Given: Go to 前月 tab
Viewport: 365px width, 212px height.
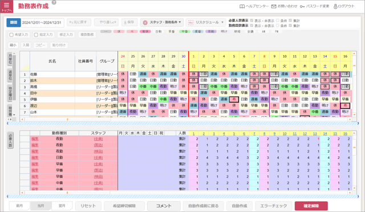Looking at the screenshot, I should tap(19, 206).
